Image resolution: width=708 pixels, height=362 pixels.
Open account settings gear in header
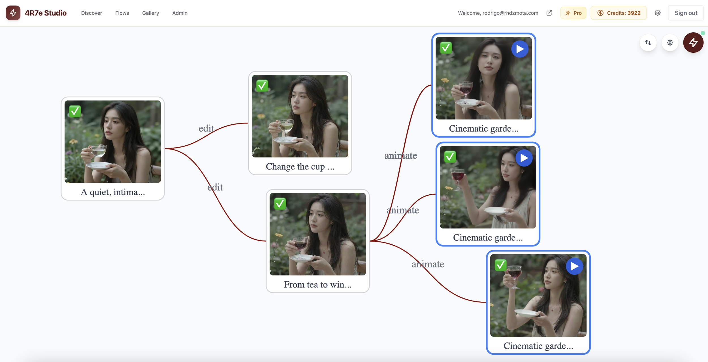point(658,13)
